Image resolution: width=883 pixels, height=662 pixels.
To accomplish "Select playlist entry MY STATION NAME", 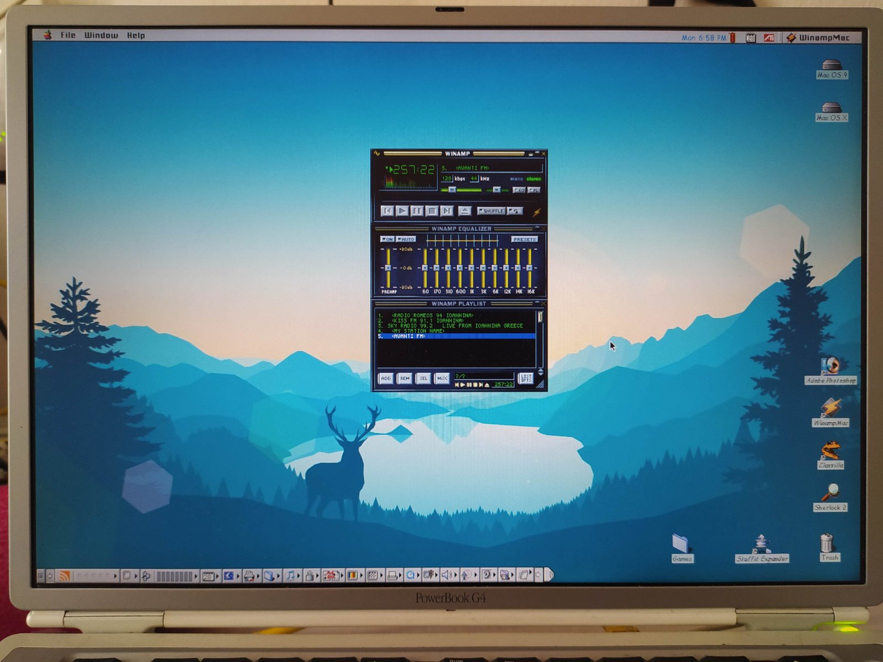I will (x=456, y=331).
